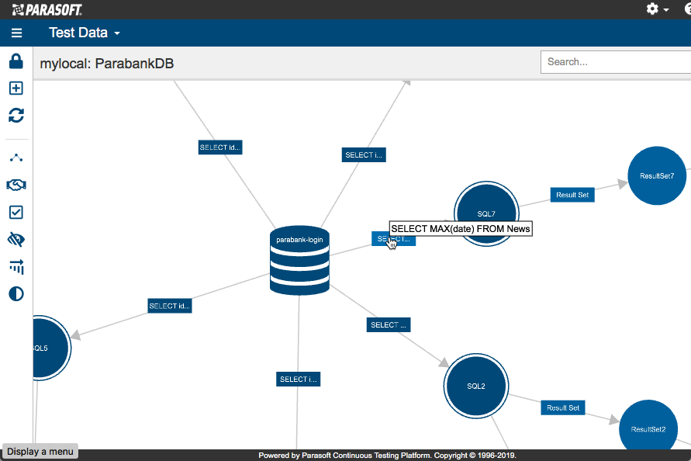Image resolution: width=691 pixels, height=461 pixels.
Task: Toggle the crossed-out eye visibility icon
Action: click(16, 240)
